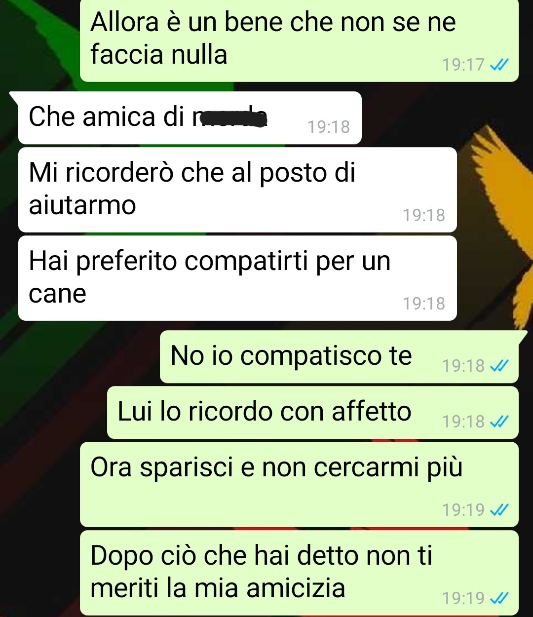Select the 'Hai preferito compatirti per un cane' bubble
Image resolution: width=533 pixels, height=617 pixels.
pos(237,278)
